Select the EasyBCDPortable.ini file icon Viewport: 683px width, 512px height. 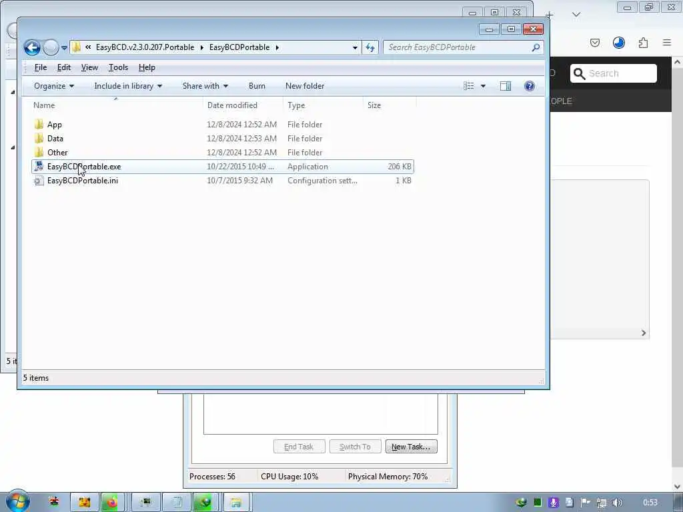click(x=39, y=180)
